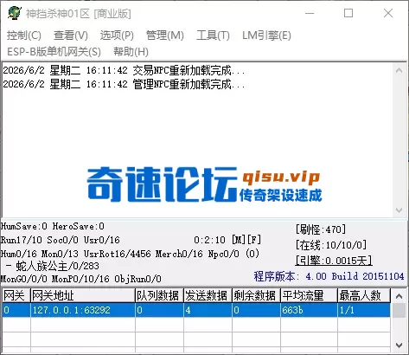This screenshot has height=355, width=409.
Task: Click the 网关 column header
Action: point(16,295)
